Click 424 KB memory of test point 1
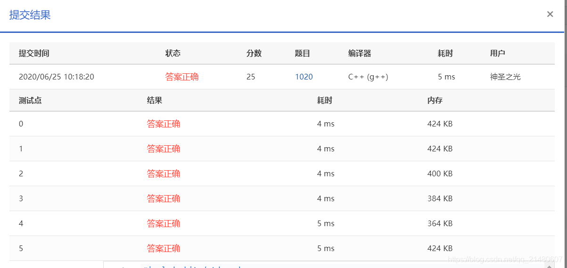The width and height of the screenshot is (567, 268). point(440,149)
